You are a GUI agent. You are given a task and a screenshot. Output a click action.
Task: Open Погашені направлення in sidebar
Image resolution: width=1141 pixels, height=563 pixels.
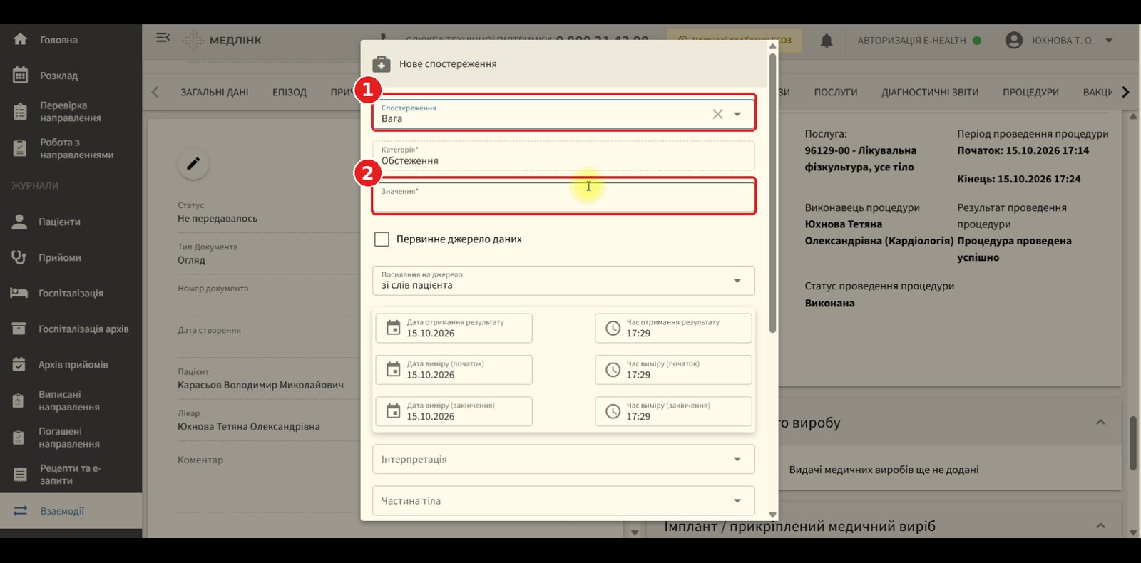click(71, 438)
